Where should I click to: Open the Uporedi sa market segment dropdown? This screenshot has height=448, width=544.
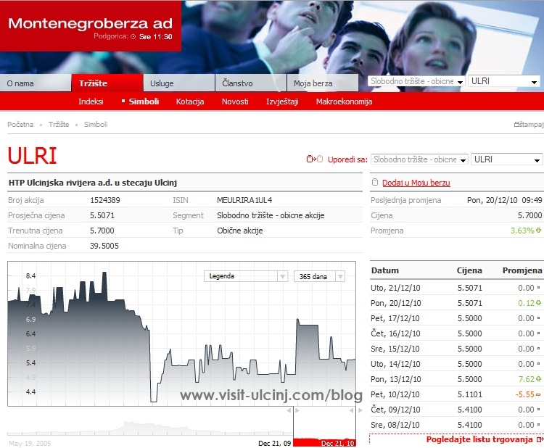click(419, 159)
